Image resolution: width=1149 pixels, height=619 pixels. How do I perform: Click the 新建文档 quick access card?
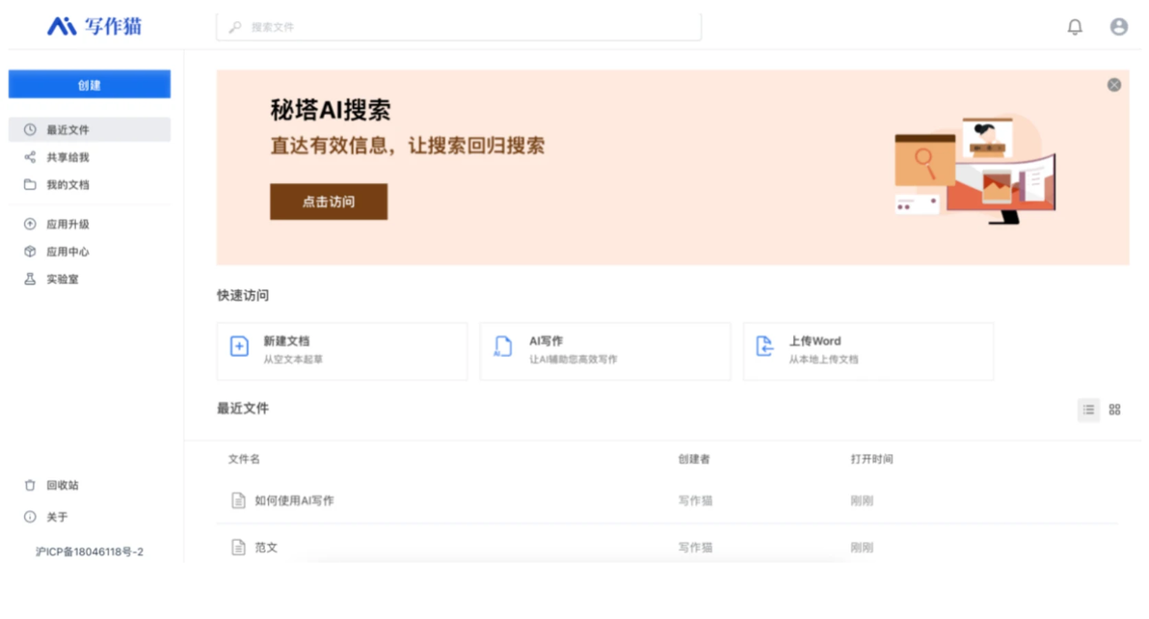point(342,351)
